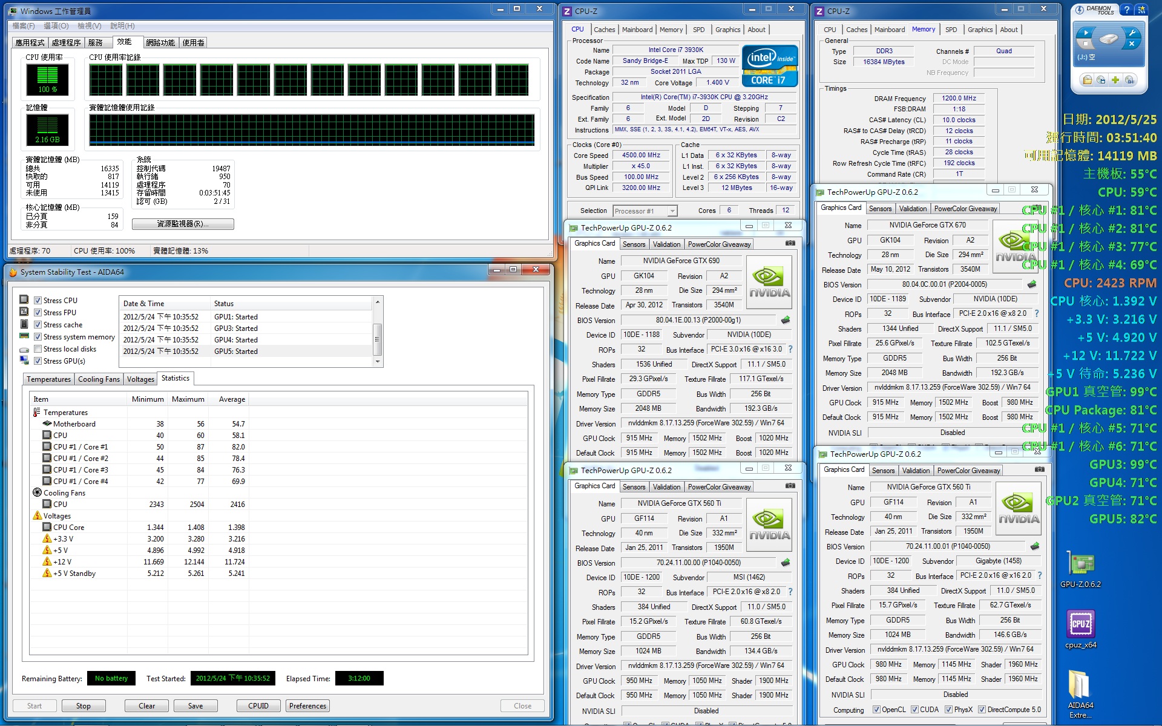Click the Maximum column header in Statistics

pos(188,399)
